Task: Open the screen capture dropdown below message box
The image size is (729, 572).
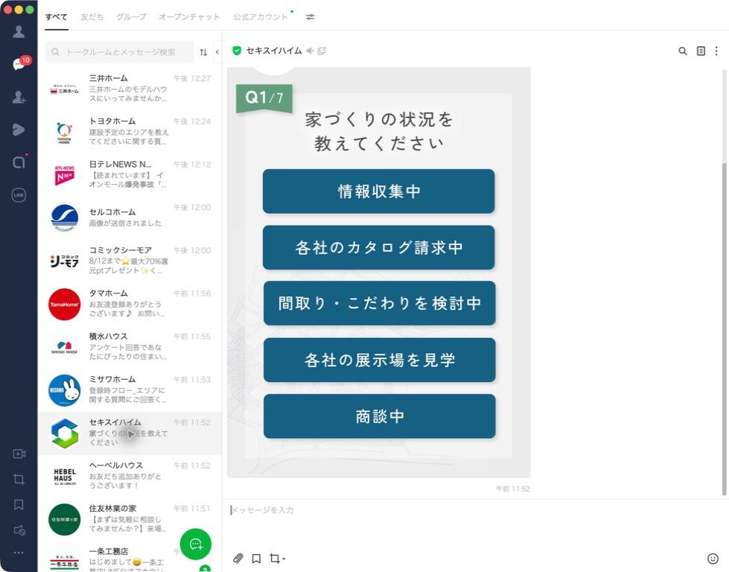Action: (277, 559)
